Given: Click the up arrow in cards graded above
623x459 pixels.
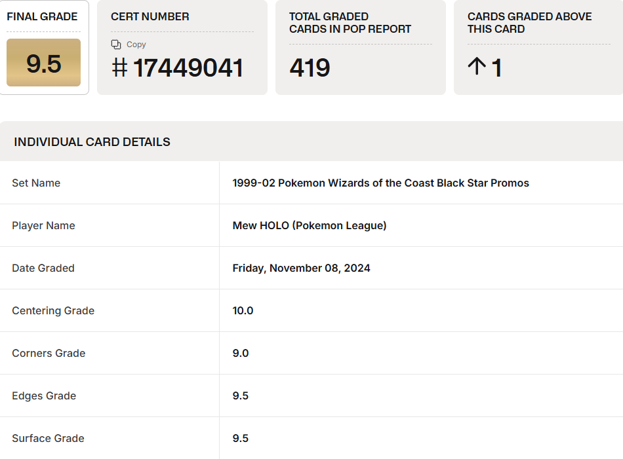Looking at the screenshot, I should [477, 67].
